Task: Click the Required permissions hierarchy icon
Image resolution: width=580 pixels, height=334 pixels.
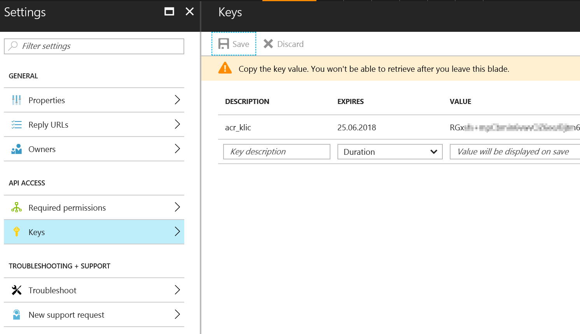Action: coord(16,208)
